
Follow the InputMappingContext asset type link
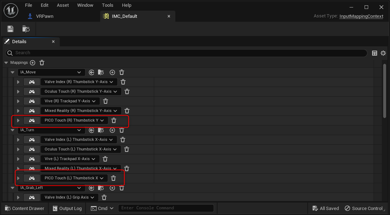pyautogui.click(x=361, y=16)
